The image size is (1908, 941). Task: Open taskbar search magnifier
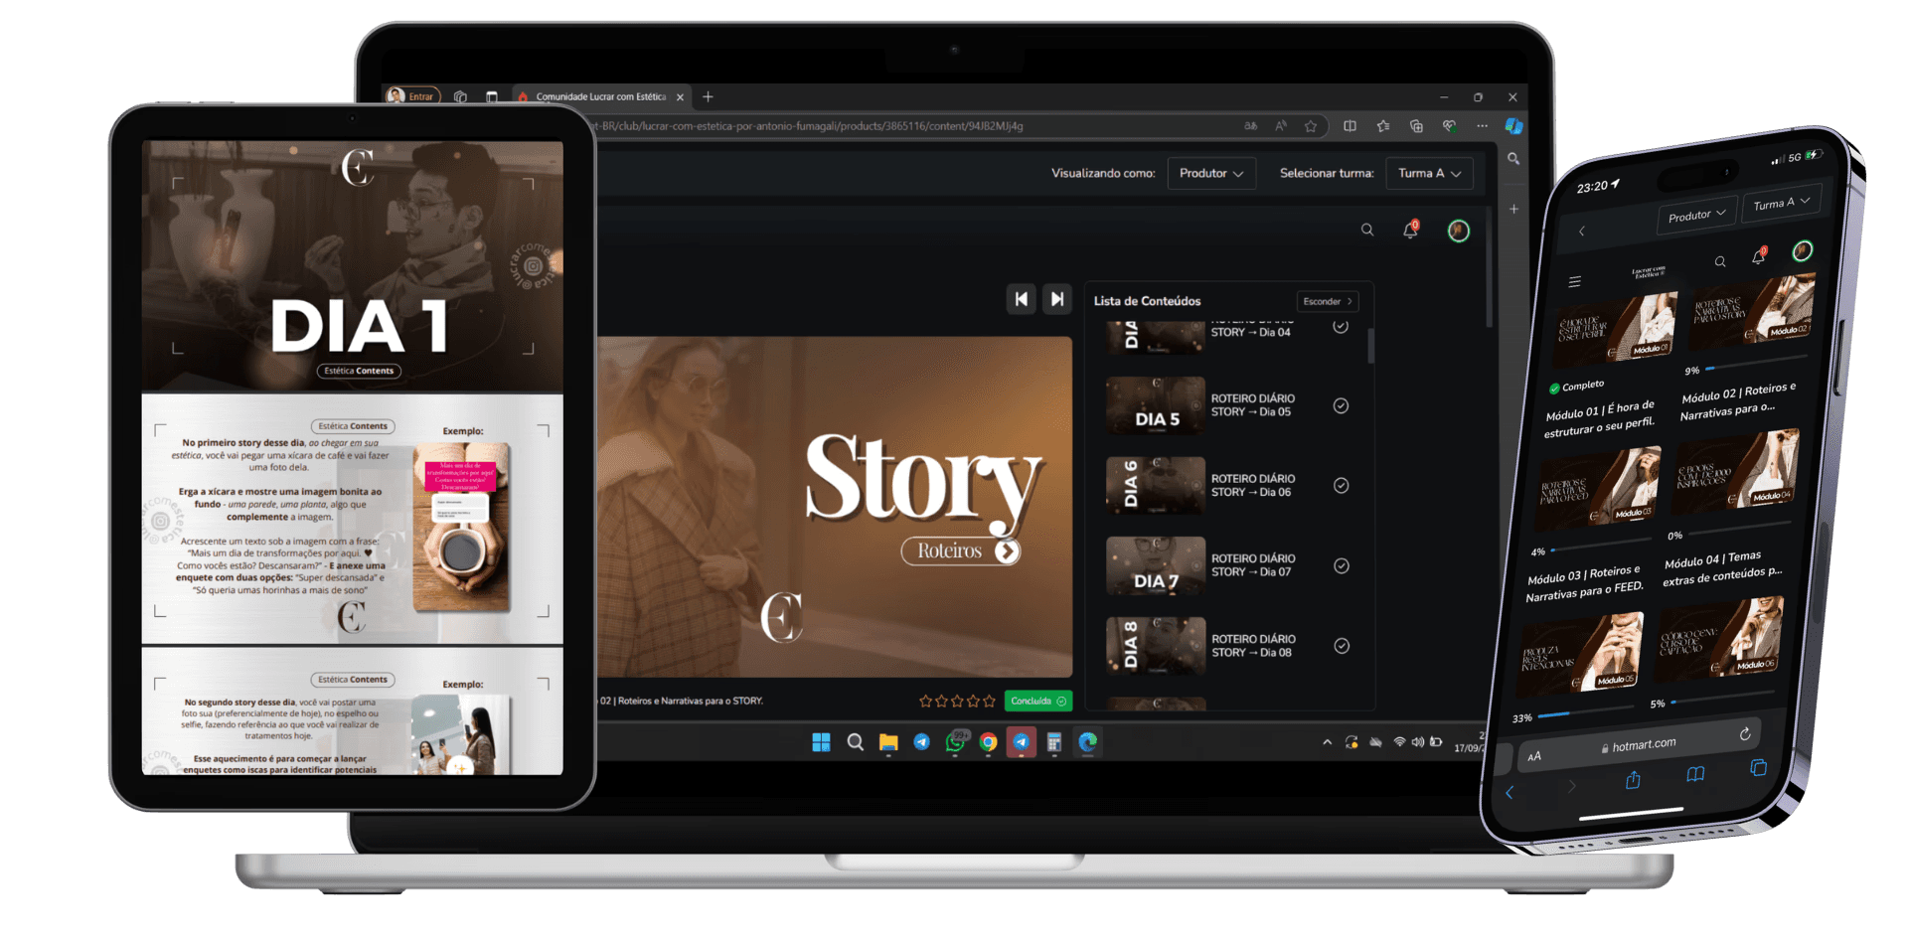point(855,742)
